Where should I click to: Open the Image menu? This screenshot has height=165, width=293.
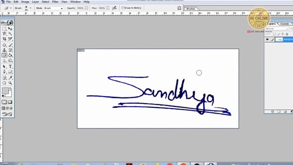(25, 2)
